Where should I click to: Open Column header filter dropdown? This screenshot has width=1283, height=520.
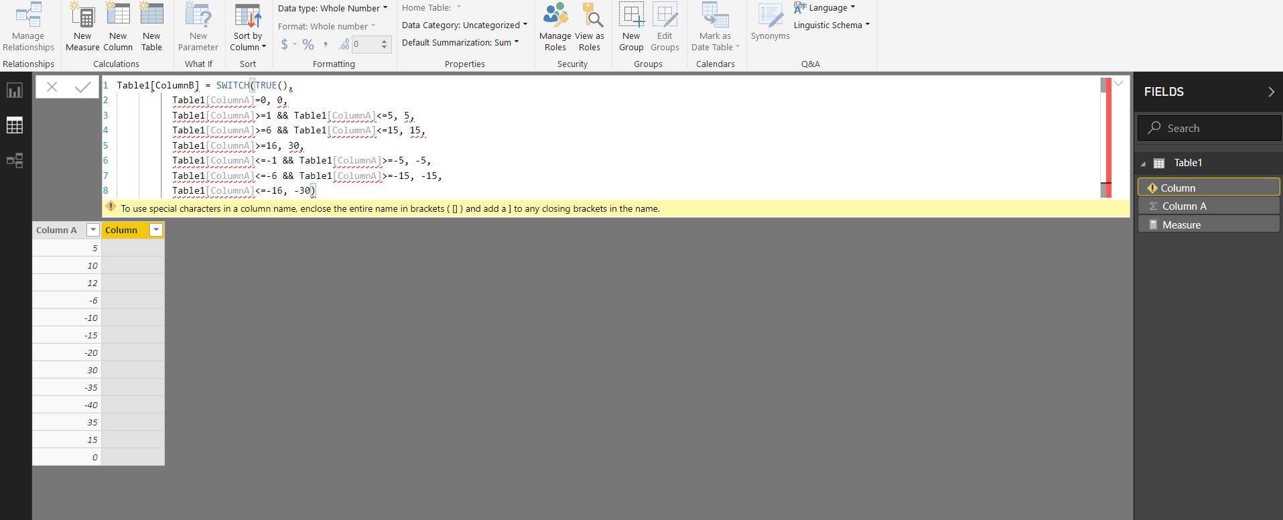(x=156, y=230)
